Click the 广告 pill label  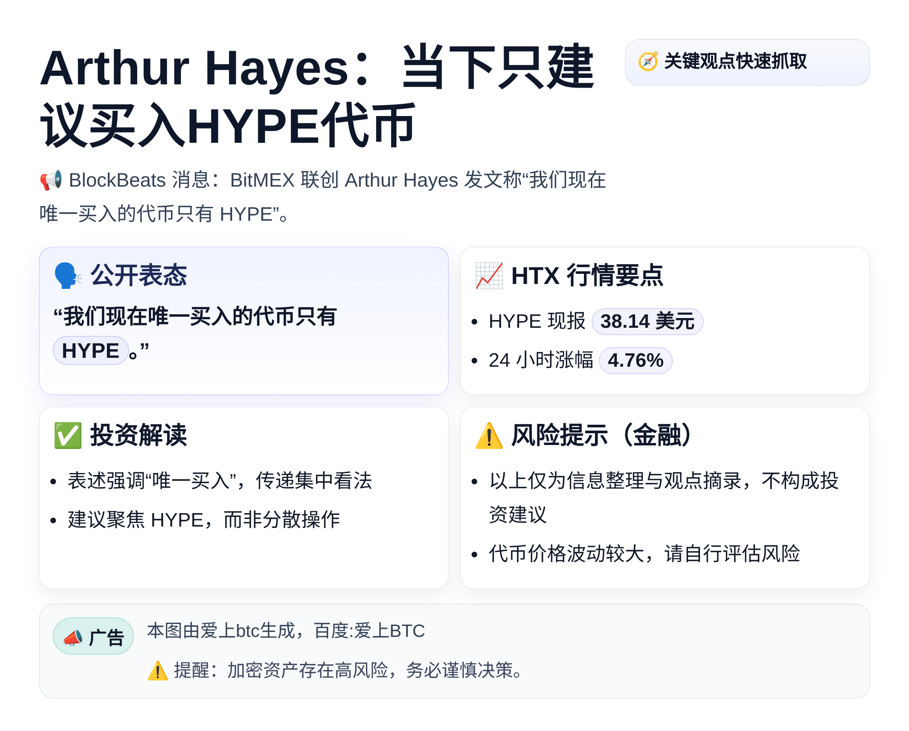[x=93, y=636]
